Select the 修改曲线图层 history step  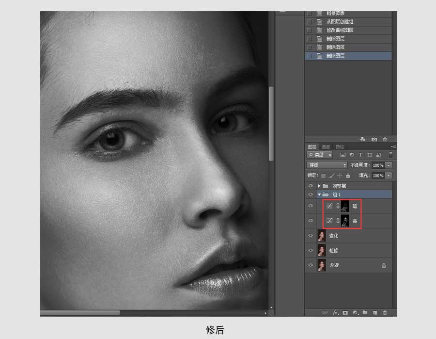(340, 30)
